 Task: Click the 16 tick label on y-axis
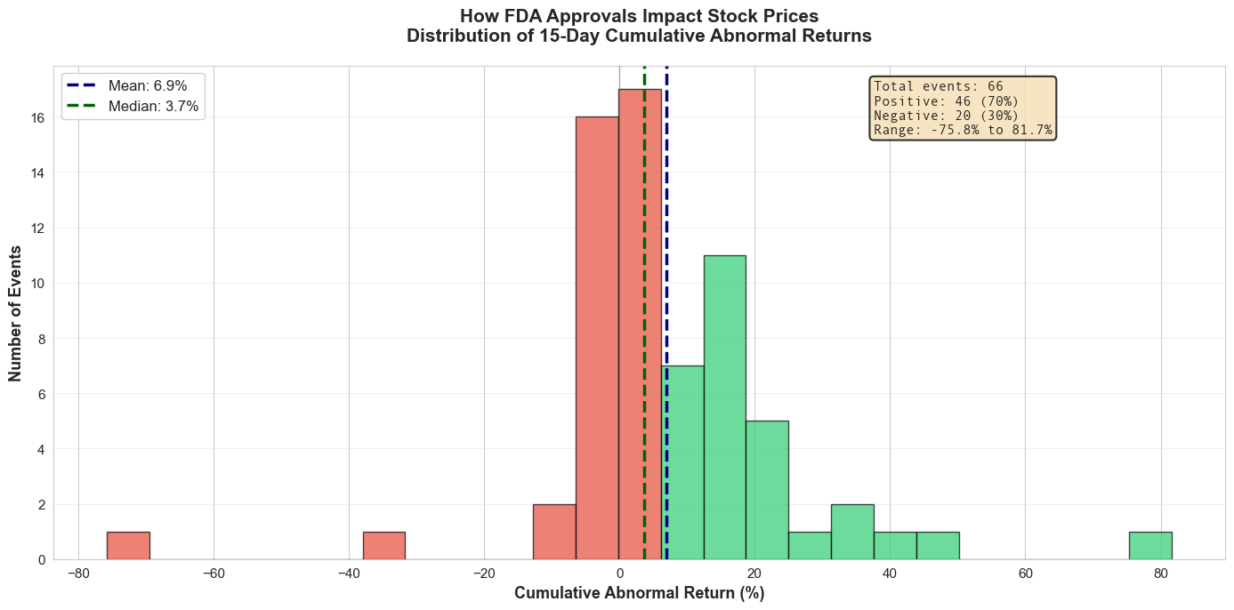point(36,117)
